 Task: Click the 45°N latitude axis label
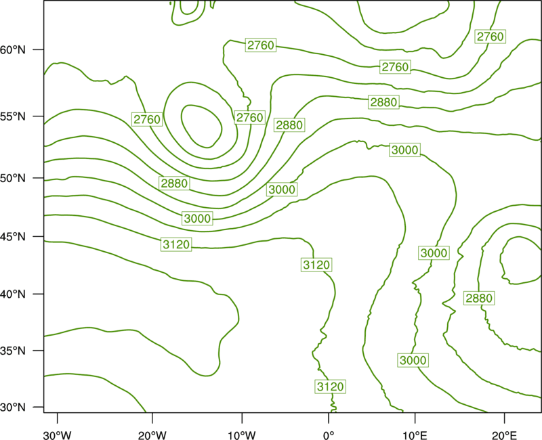(13, 236)
